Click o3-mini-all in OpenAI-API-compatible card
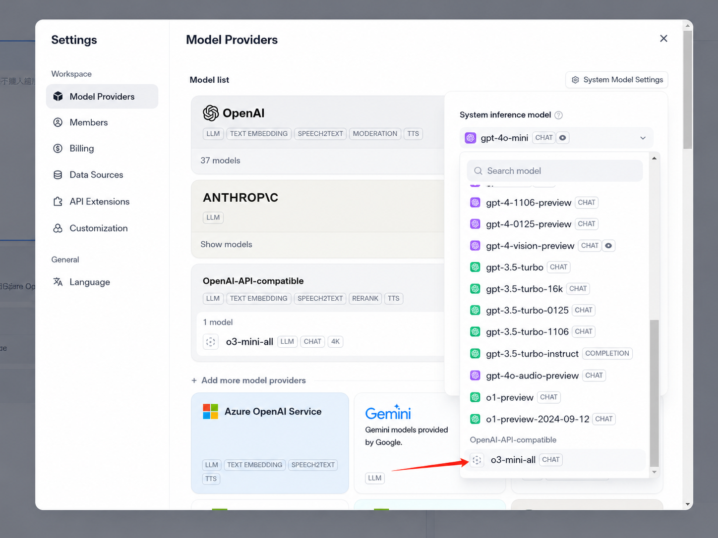This screenshot has height=538, width=718. [x=249, y=342]
